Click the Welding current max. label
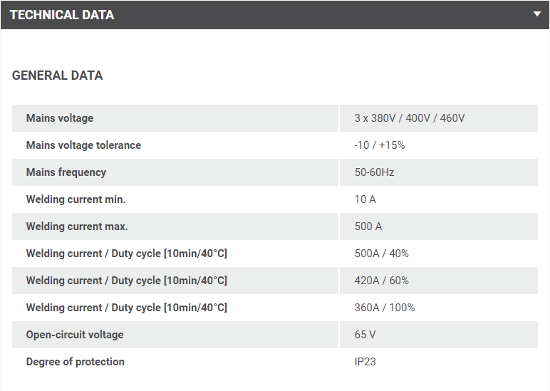550x391 pixels. tap(77, 226)
